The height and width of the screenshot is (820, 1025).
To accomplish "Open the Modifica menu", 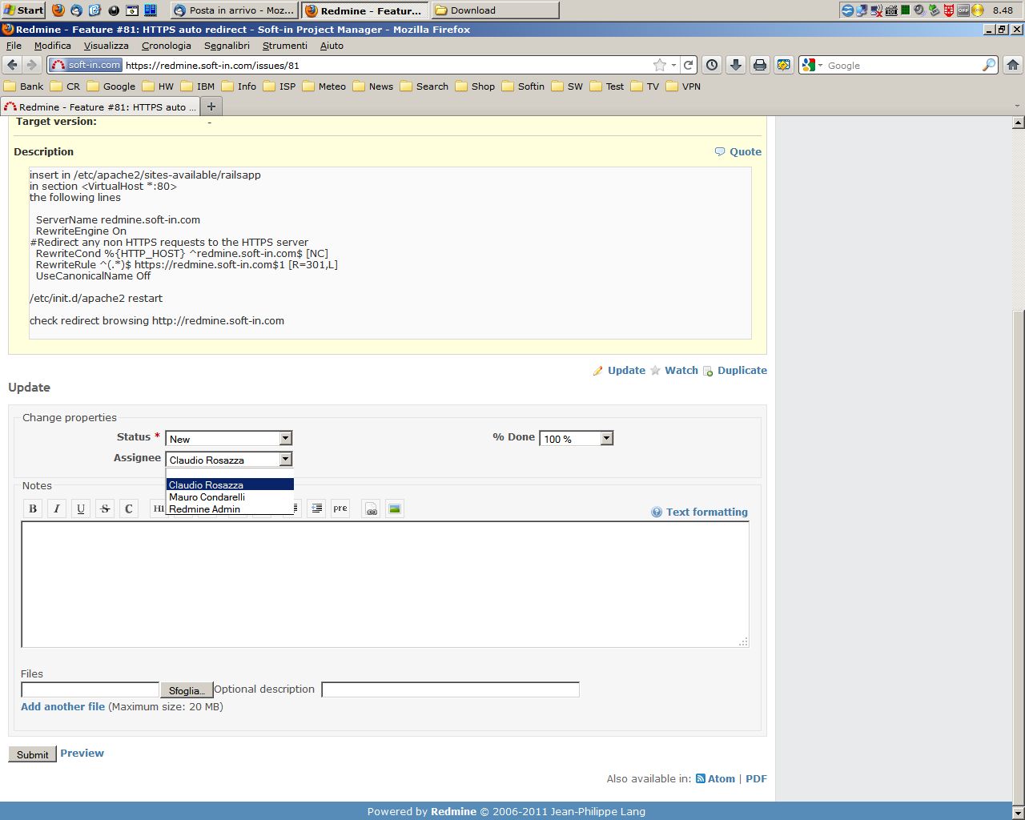I will (x=53, y=46).
